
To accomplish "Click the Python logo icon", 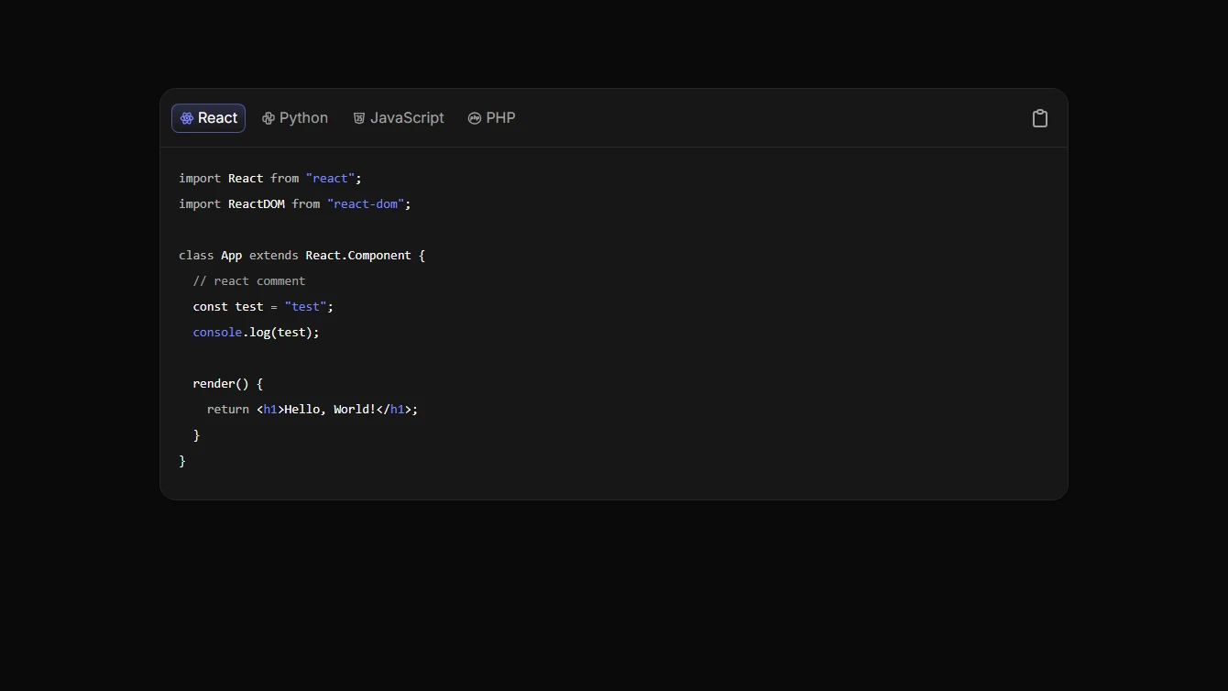I will pyautogui.click(x=269, y=118).
